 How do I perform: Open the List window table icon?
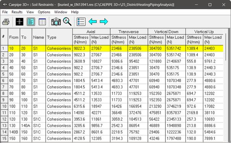(42, 22)
